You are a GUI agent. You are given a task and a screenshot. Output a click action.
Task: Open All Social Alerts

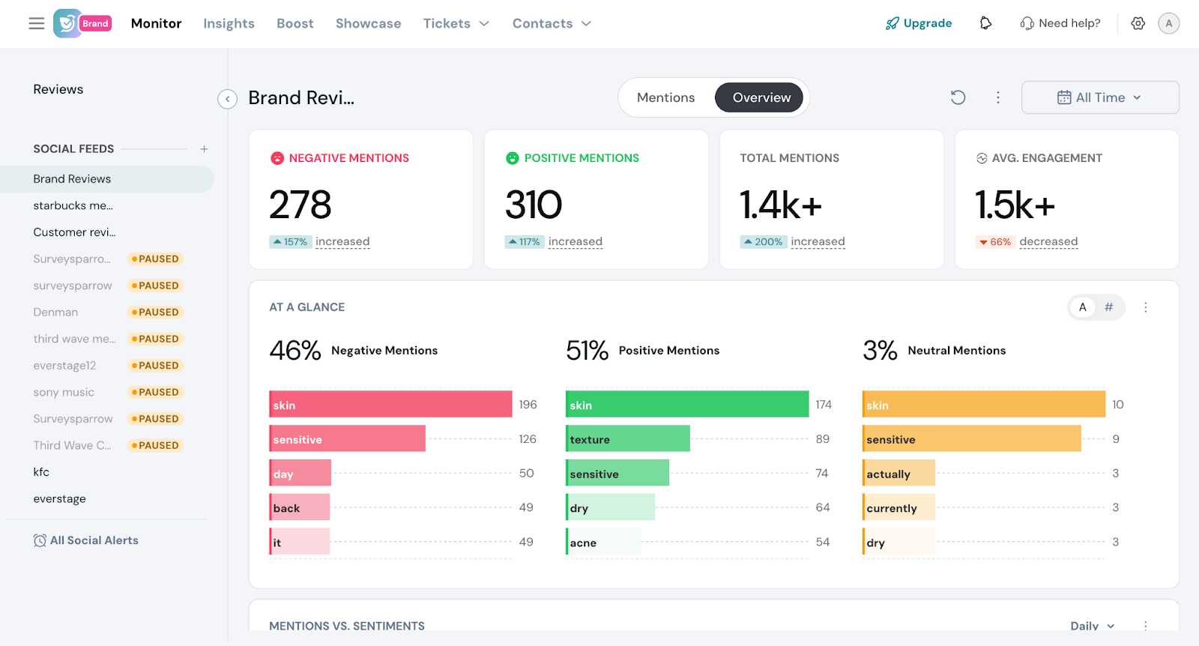point(86,540)
